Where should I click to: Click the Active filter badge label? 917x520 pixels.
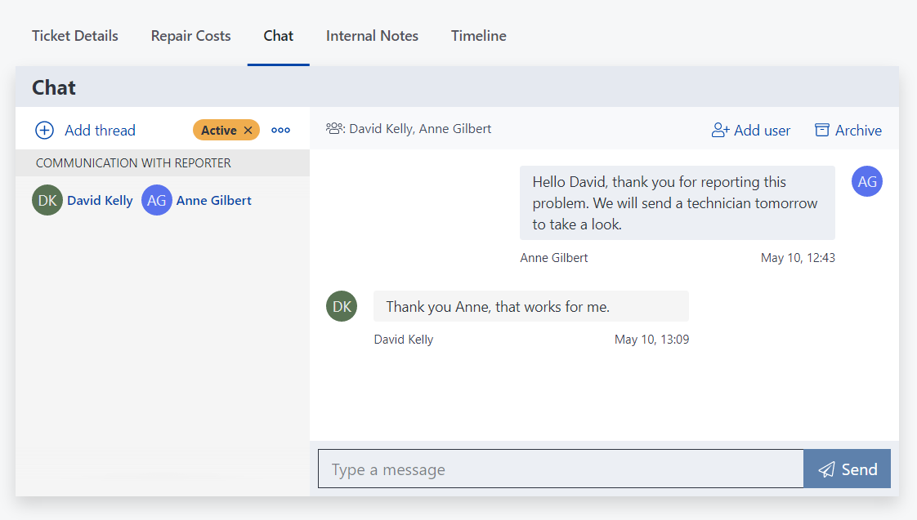[x=219, y=131]
